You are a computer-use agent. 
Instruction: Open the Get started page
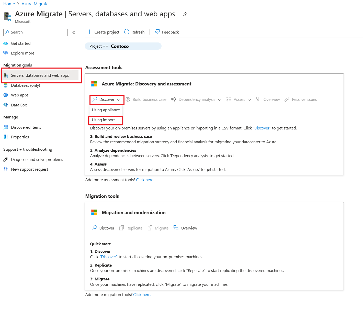pos(21,43)
